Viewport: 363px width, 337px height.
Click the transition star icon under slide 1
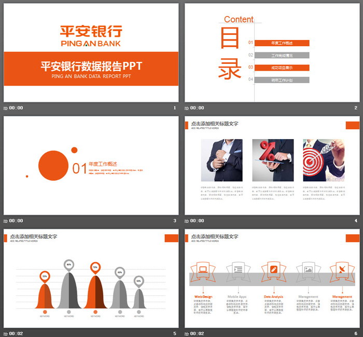6,108
